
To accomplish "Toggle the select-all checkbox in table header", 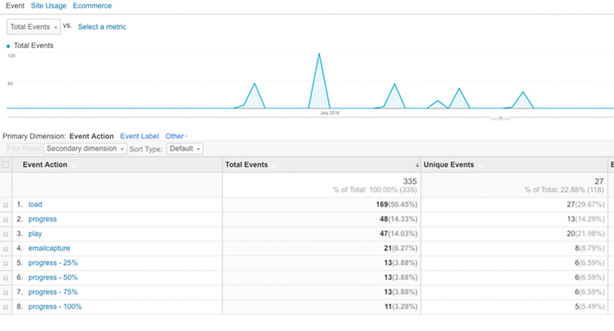I will (6, 165).
